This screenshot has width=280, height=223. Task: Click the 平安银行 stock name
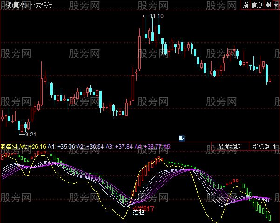pyautogui.click(x=41, y=5)
